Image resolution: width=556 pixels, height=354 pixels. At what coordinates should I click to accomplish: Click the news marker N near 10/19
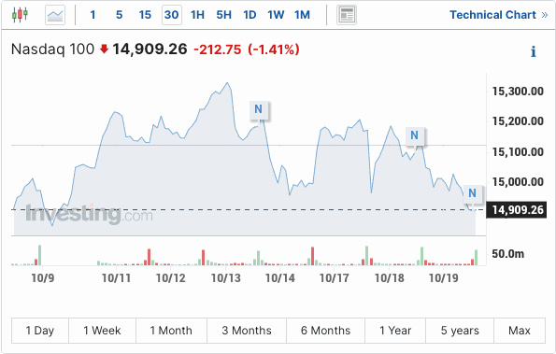[472, 193]
